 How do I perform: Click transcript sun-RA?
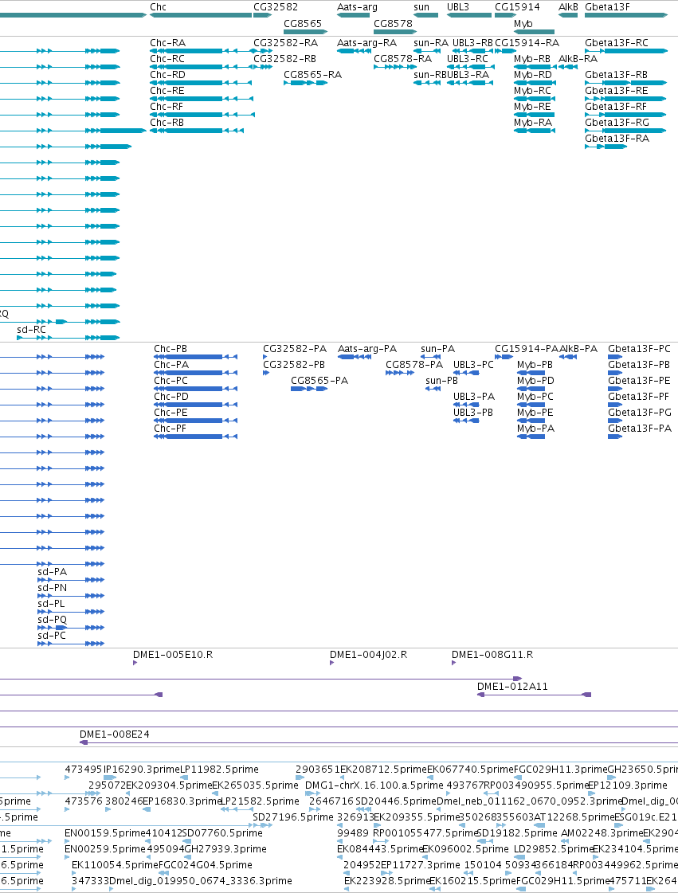[x=431, y=43]
